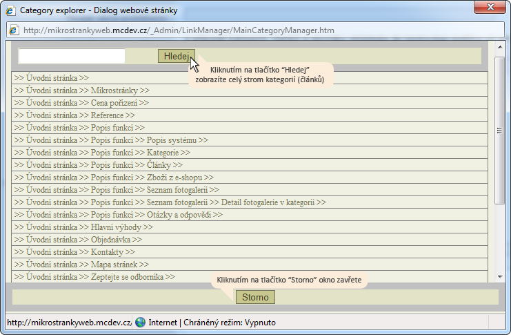511x335 pixels.
Task: Click the vertical scrollbar thumb
Action: (499, 131)
